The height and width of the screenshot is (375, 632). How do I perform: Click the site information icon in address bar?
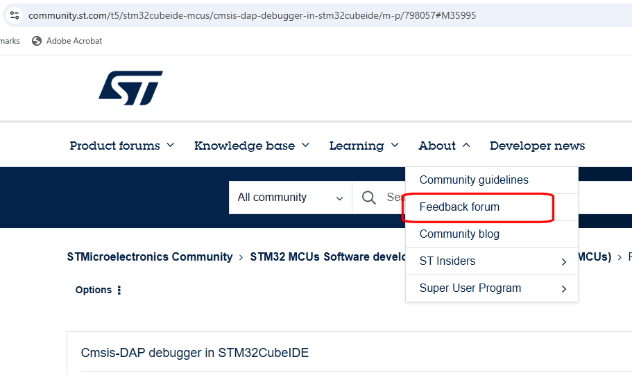point(15,15)
